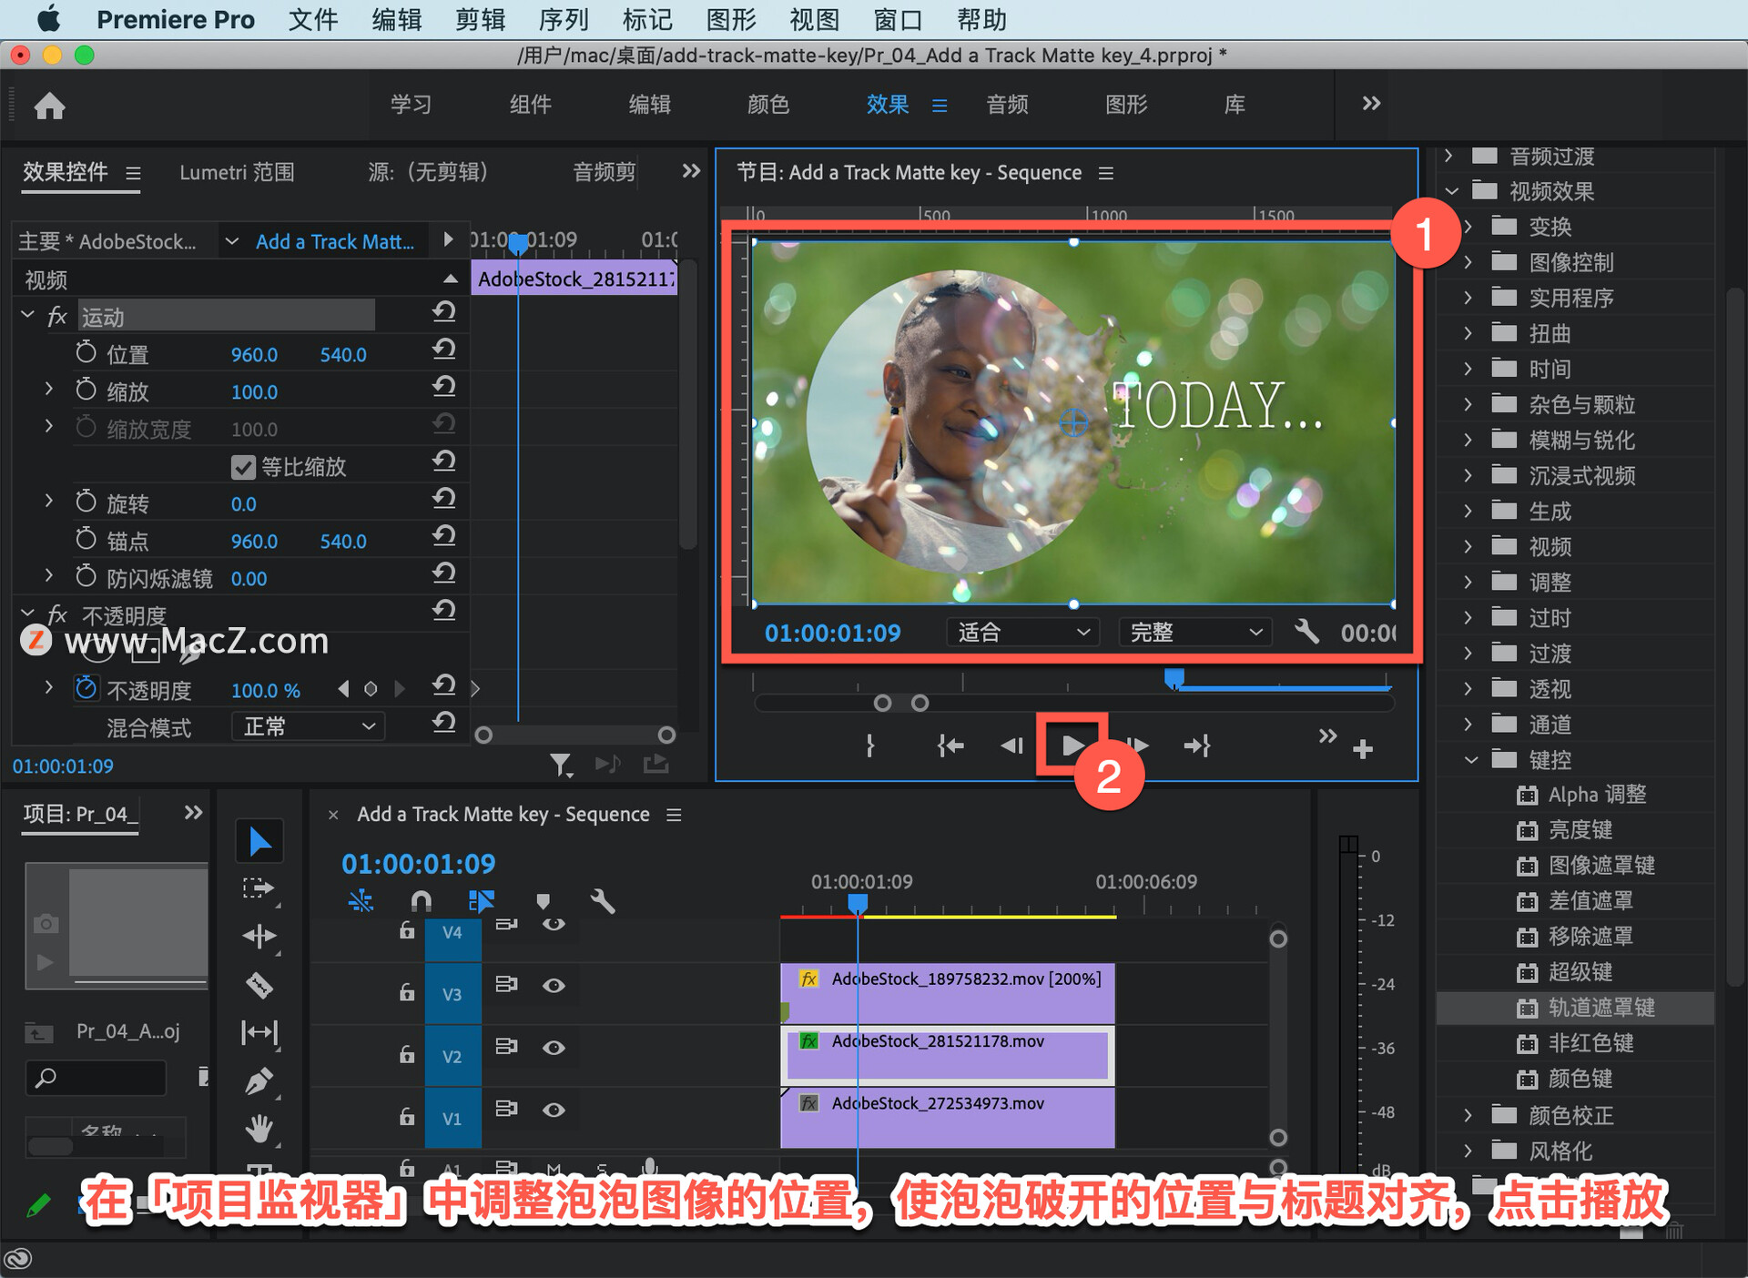The width and height of the screenshot is (1748, 1278).
Task: Open program monitor settings wrench
Action: coord(1306,632)
